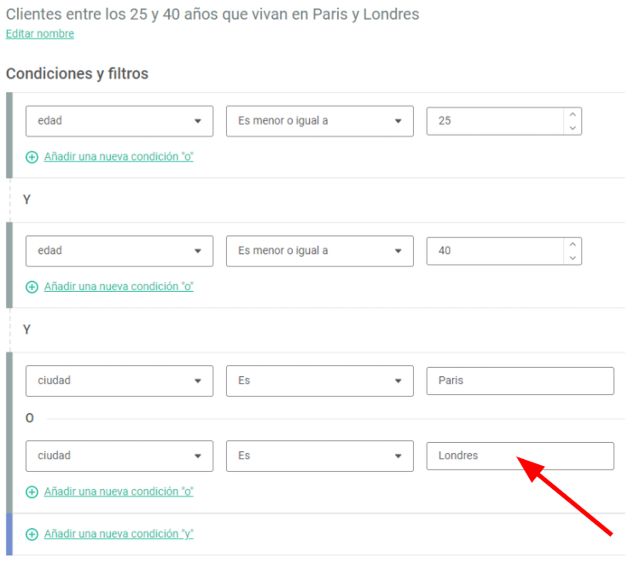Screen dimensions: 634x564
Task: Click Añadir condición "o" link under Londres
Action: click(x=119, y=491)
